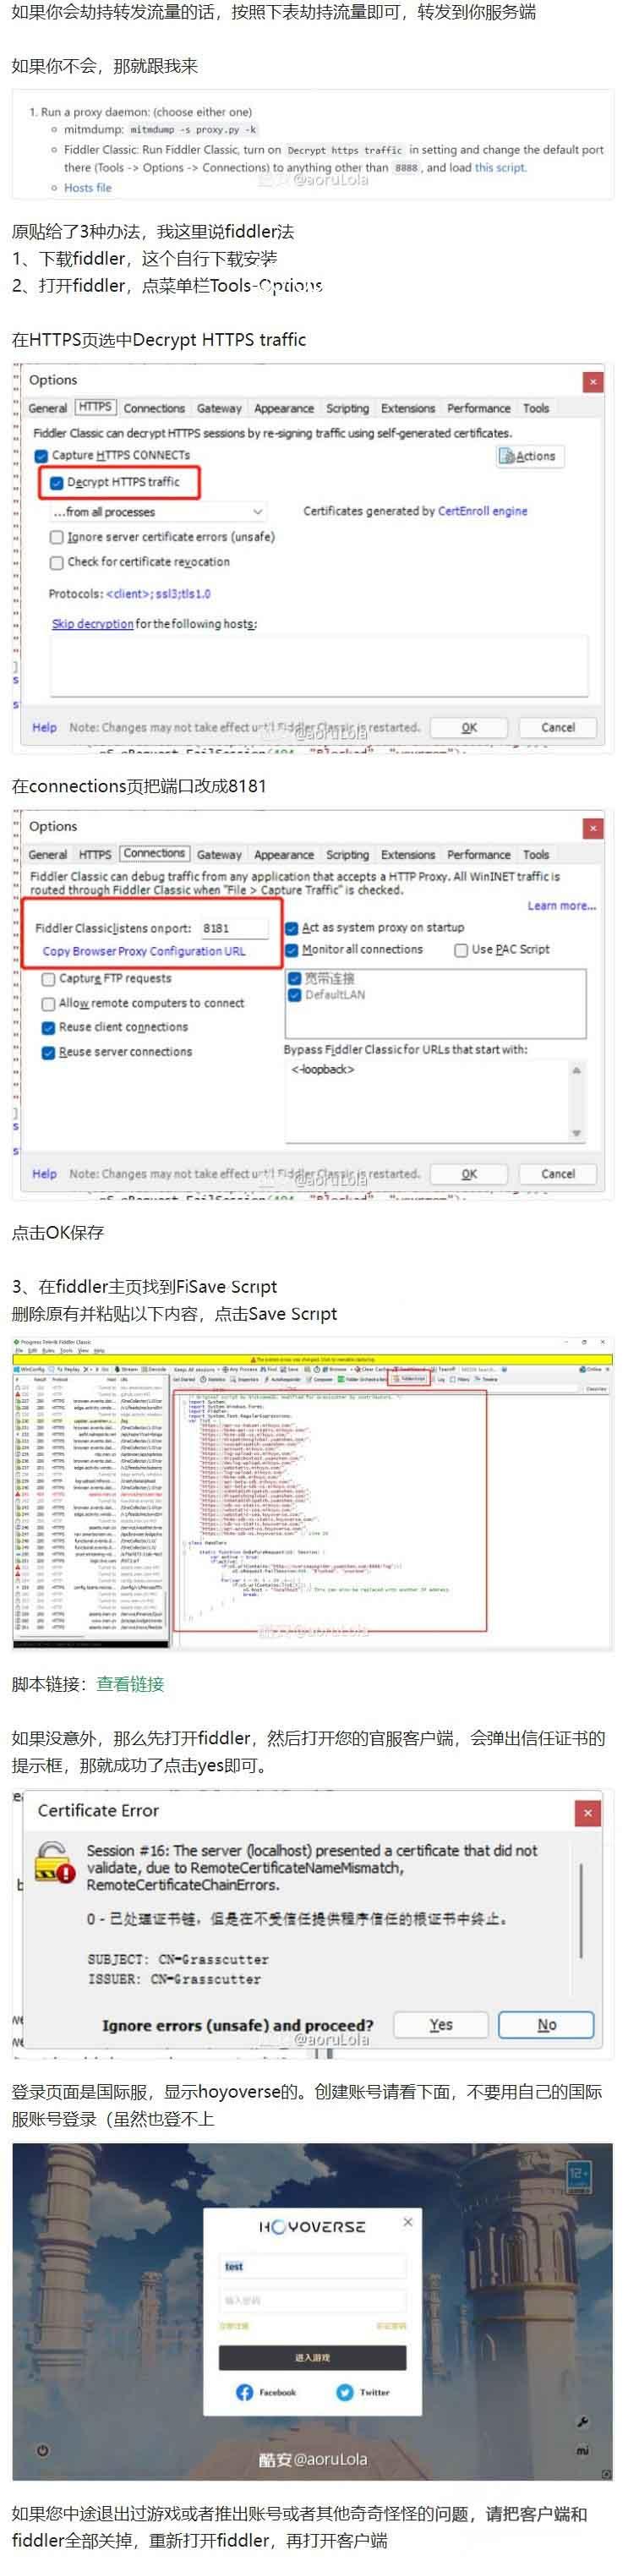The width and height of the screenshot is (628, 2561).
Task: Click the CertEnroll engine link
Action: pos(483,511)
